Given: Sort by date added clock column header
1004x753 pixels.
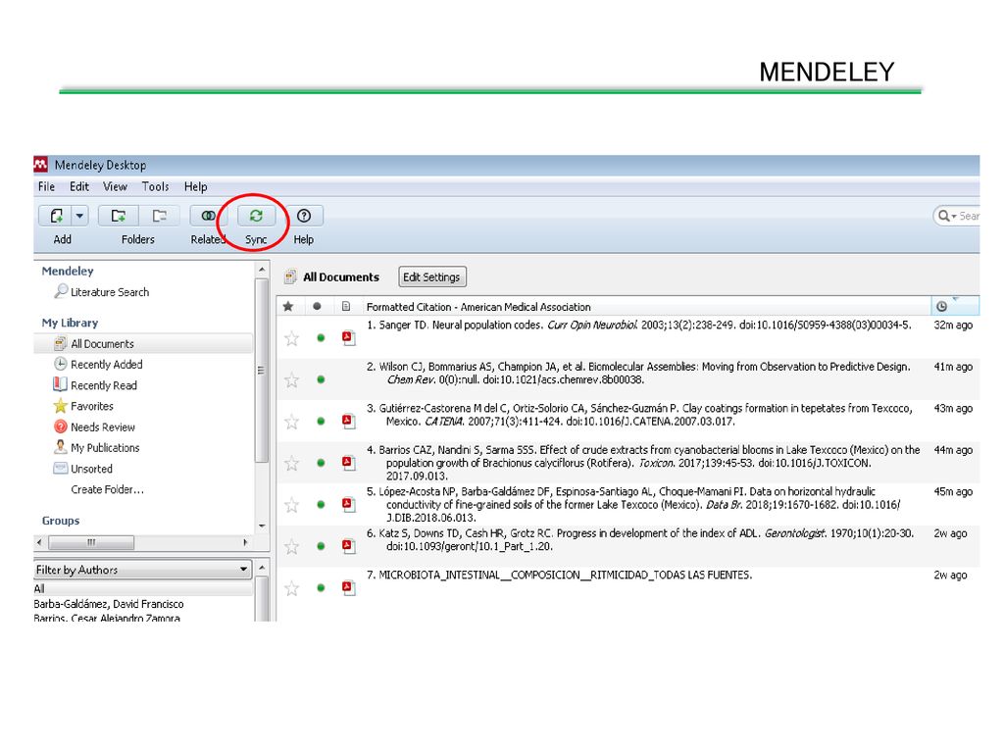Looking at the screenshot, I should pos(941,306).
